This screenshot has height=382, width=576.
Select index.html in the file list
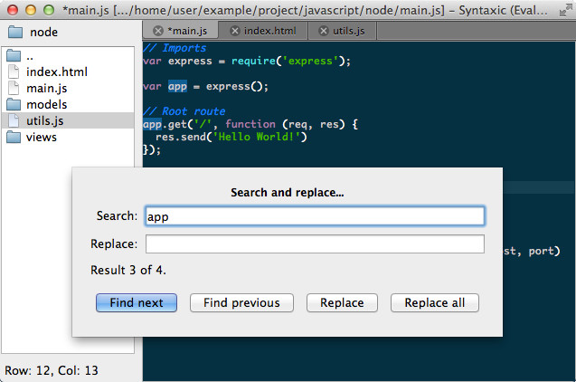[68, 72]
